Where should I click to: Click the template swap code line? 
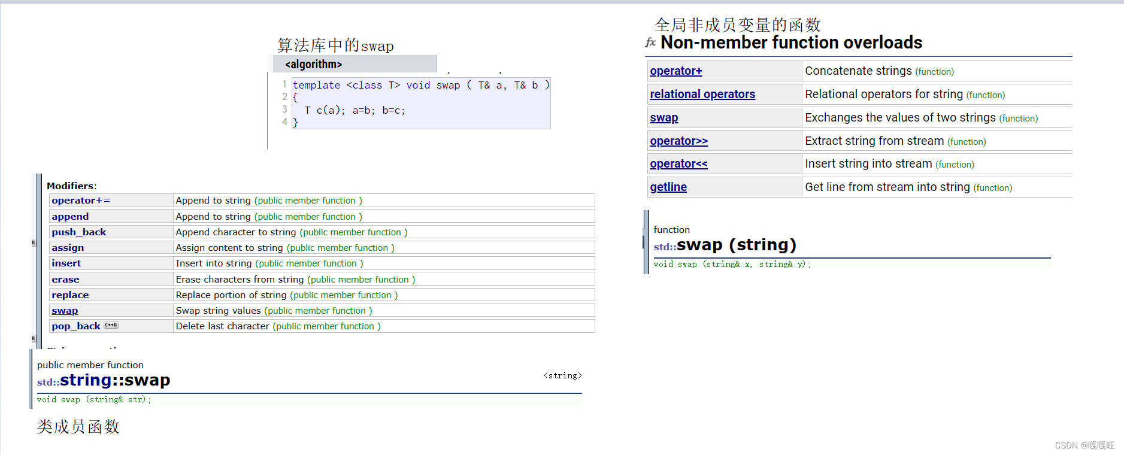(420, 85)
